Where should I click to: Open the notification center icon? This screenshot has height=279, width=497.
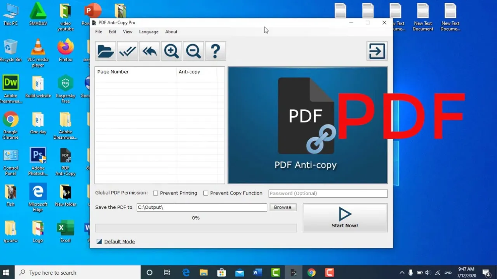(x=486, y=272)
